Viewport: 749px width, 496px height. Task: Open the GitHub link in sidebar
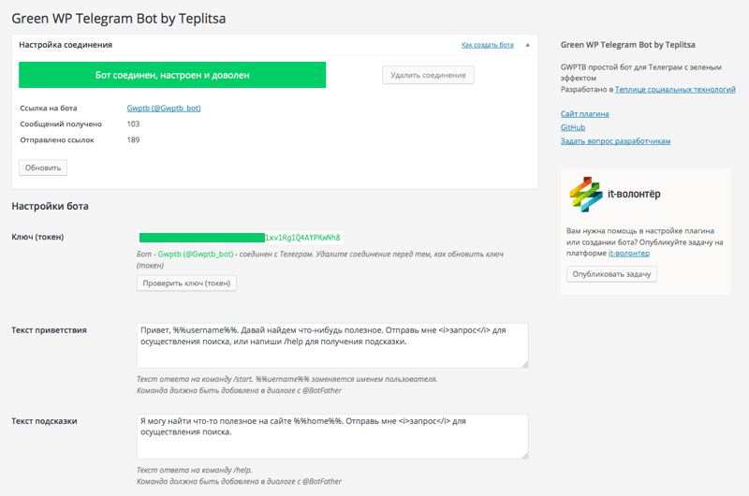click(x=573, y=127)
